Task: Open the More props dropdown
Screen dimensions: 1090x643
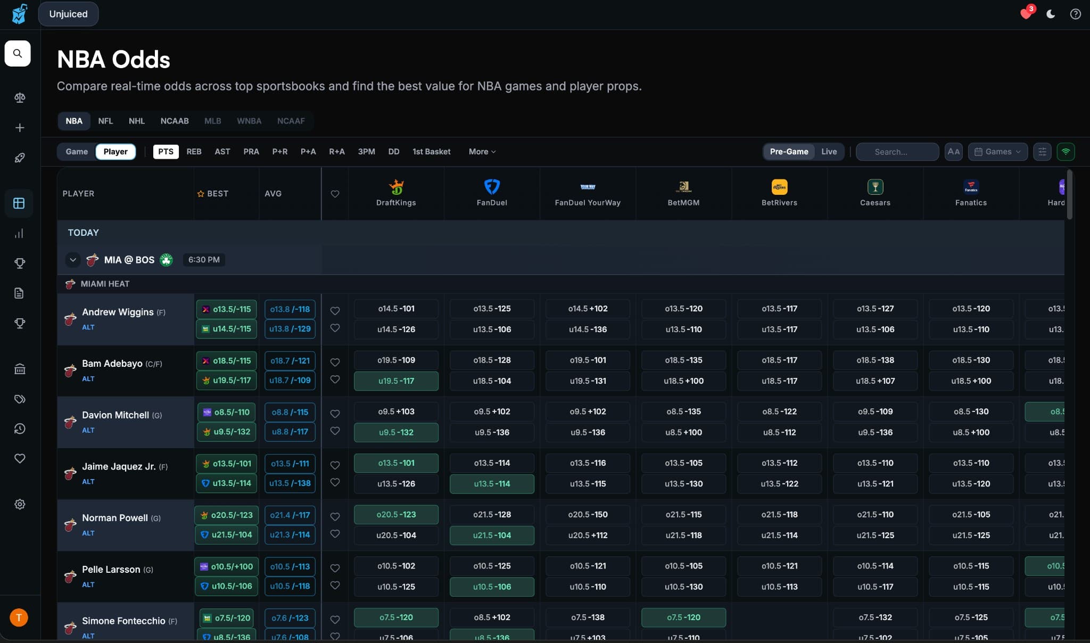Action: click(481, 152)
